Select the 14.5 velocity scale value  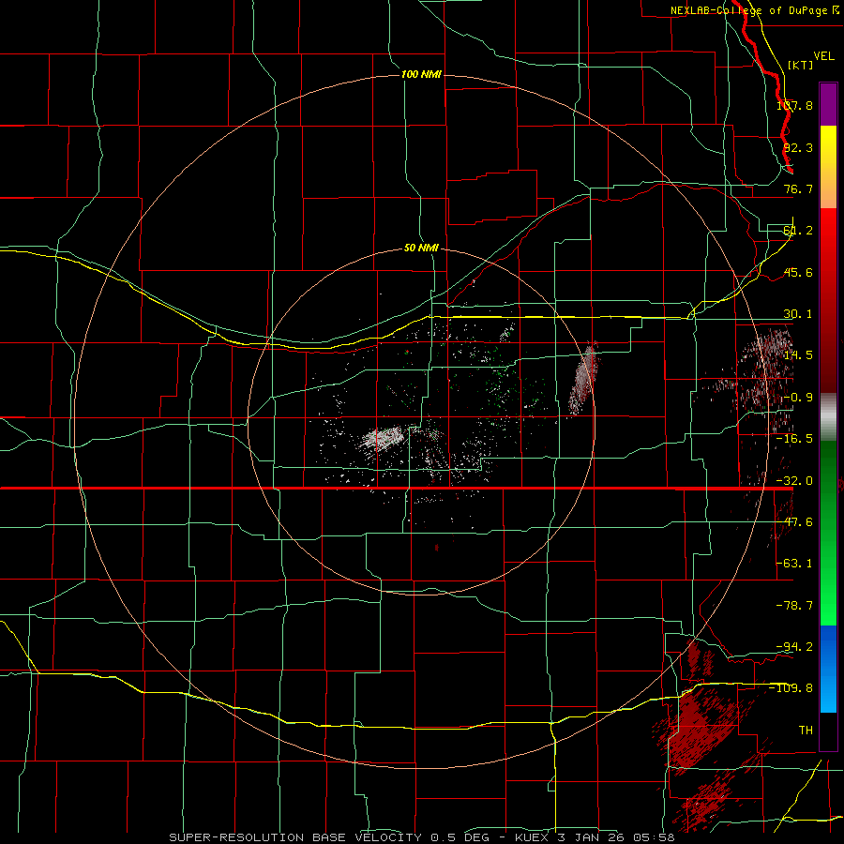pyautogui.click(x=798, y=355)
